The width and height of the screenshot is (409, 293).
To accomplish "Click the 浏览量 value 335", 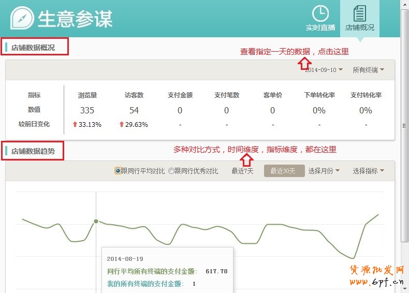I will (x=87, y=110).
